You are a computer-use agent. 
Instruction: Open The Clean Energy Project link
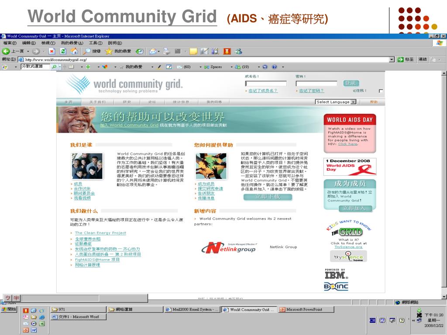point(100,233)
